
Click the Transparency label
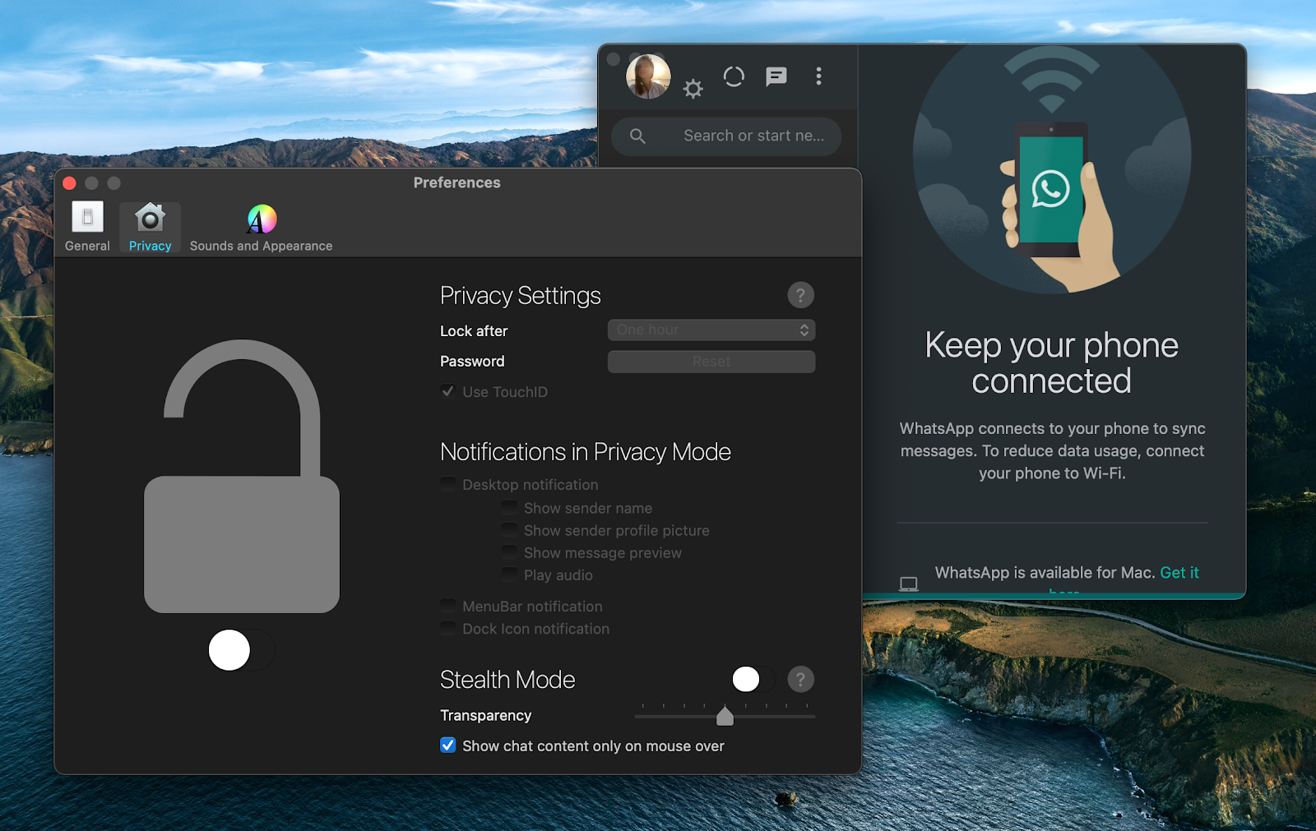click(x=485, y=715)
